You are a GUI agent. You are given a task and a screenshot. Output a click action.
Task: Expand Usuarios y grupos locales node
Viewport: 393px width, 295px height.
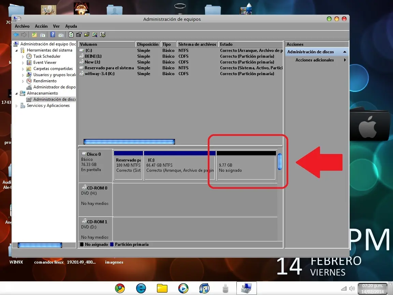pyautogui.click(x=23, y=75)
